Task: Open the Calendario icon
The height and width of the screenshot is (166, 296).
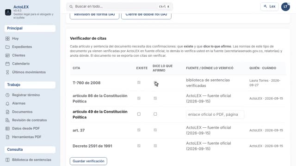Action: pos(7,64)
